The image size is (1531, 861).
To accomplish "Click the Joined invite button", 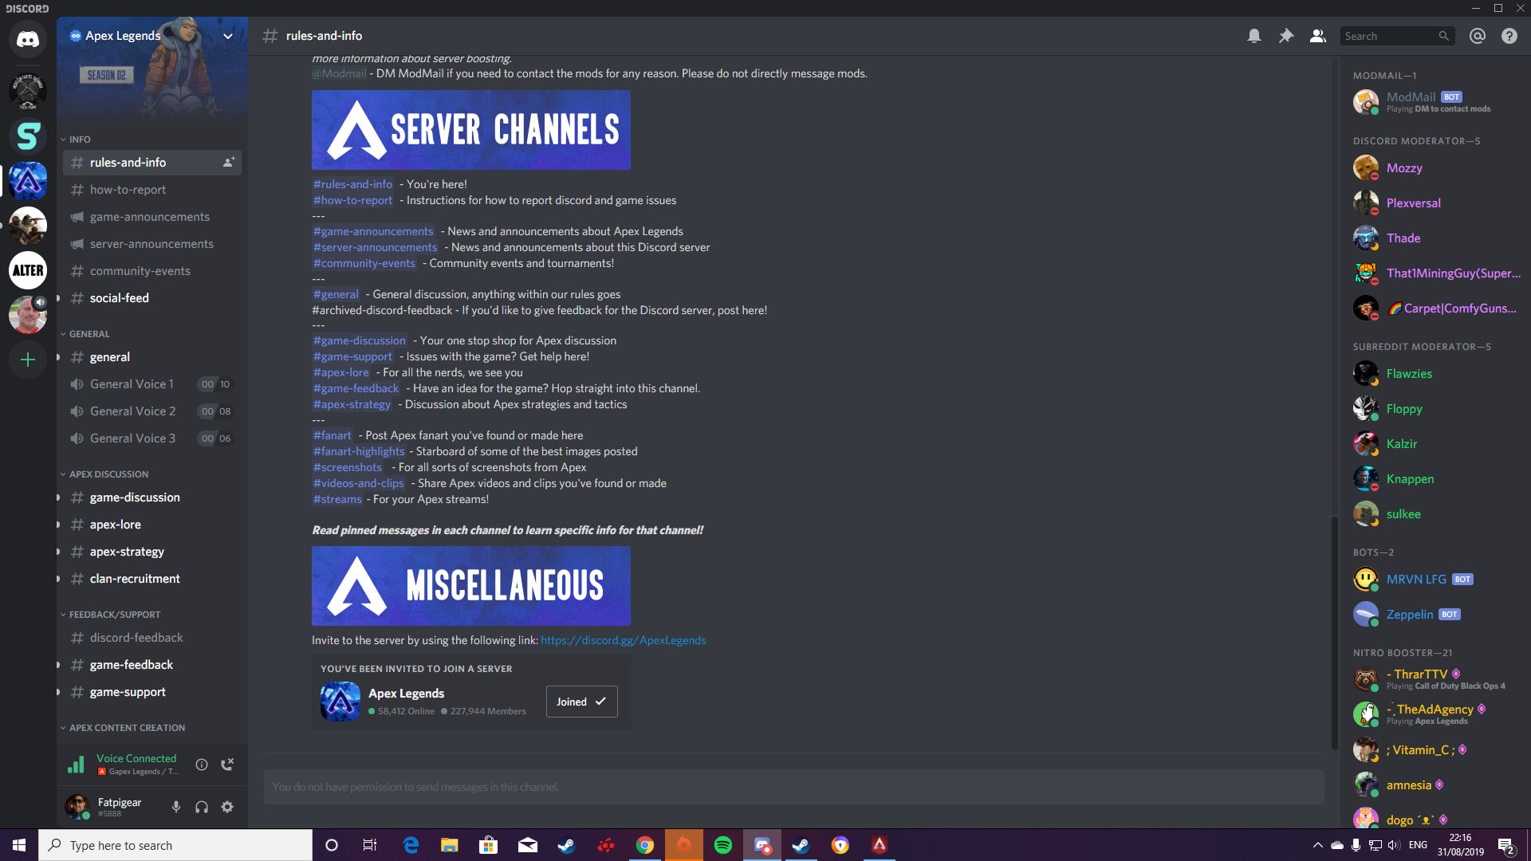I will (581, 702).
